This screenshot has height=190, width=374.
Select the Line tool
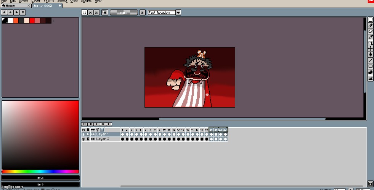point(371,60)
